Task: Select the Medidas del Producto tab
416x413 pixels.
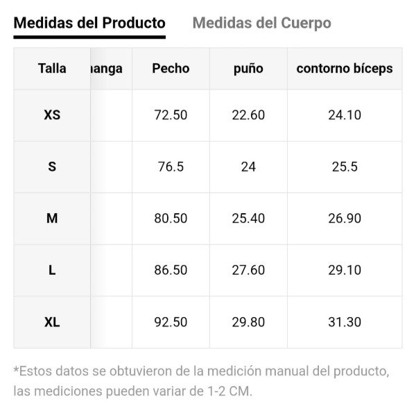Action: [89, 23]
